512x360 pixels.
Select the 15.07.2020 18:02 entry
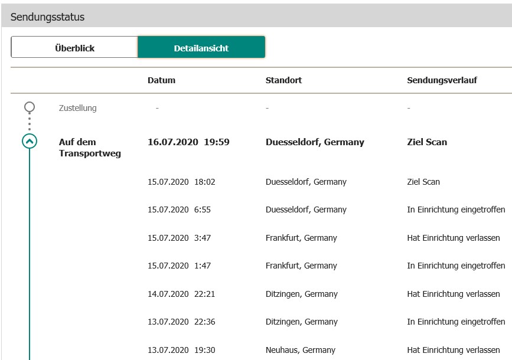coord(181,182)
